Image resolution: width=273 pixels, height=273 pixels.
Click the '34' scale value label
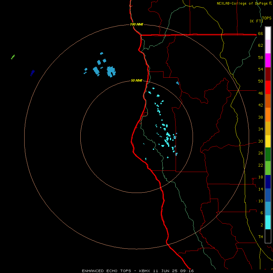(261, 129)
